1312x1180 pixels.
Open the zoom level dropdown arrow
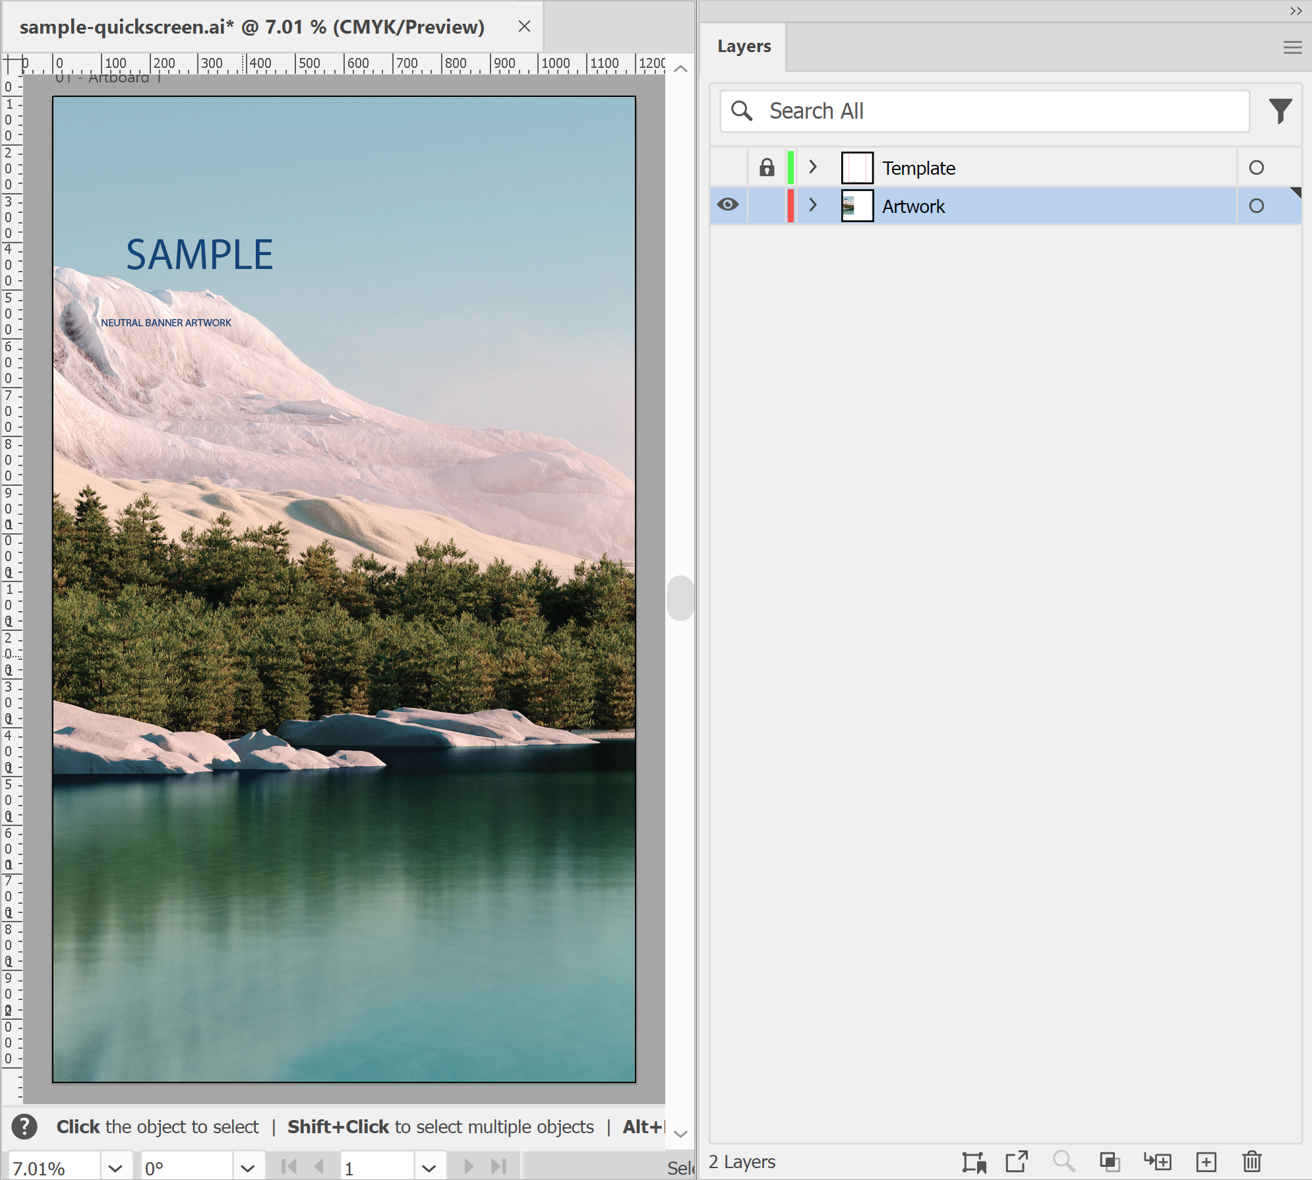coord(115,1168)
